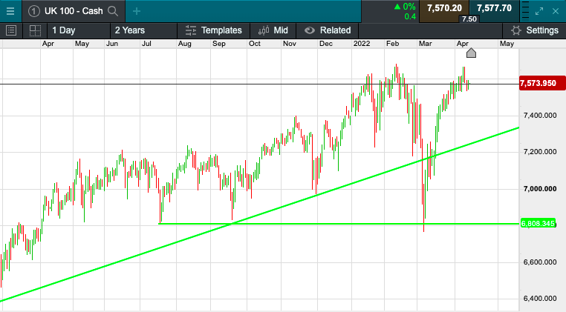Expand chart to full screen
The image size is (566, 312).
[x=539, y=11]
